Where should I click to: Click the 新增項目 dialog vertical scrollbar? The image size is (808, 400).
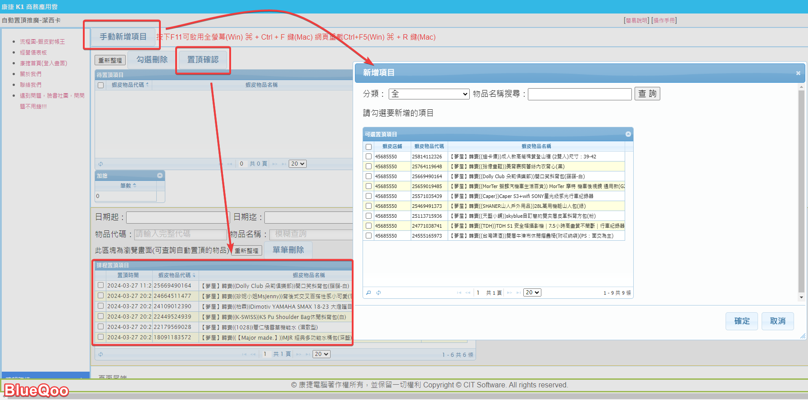[x=801, y=189]
